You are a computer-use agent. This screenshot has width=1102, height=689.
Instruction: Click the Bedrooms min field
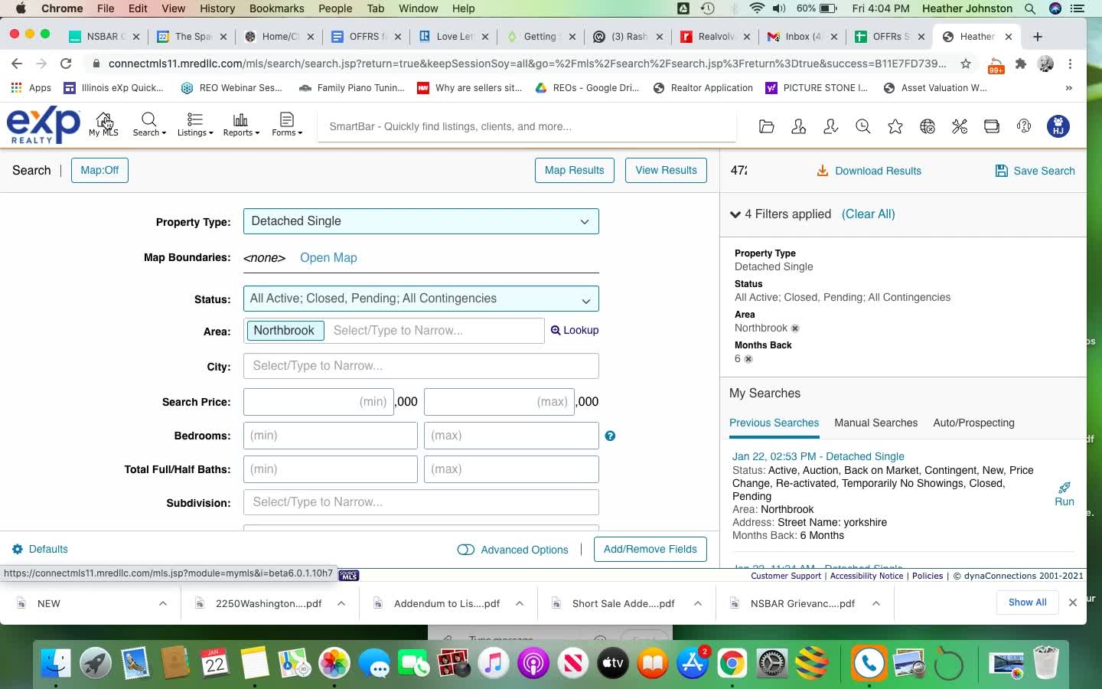click(x=331, y=436)
